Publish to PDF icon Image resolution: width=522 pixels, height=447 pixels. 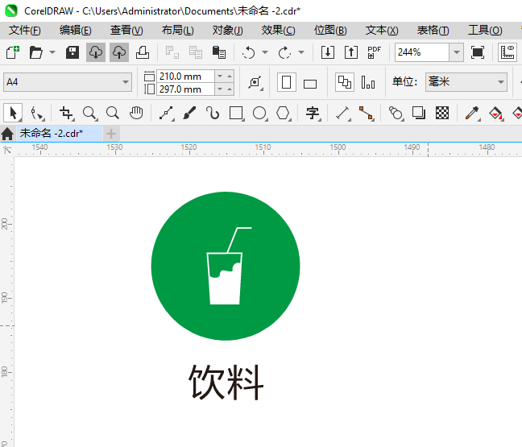coord(375,52)
